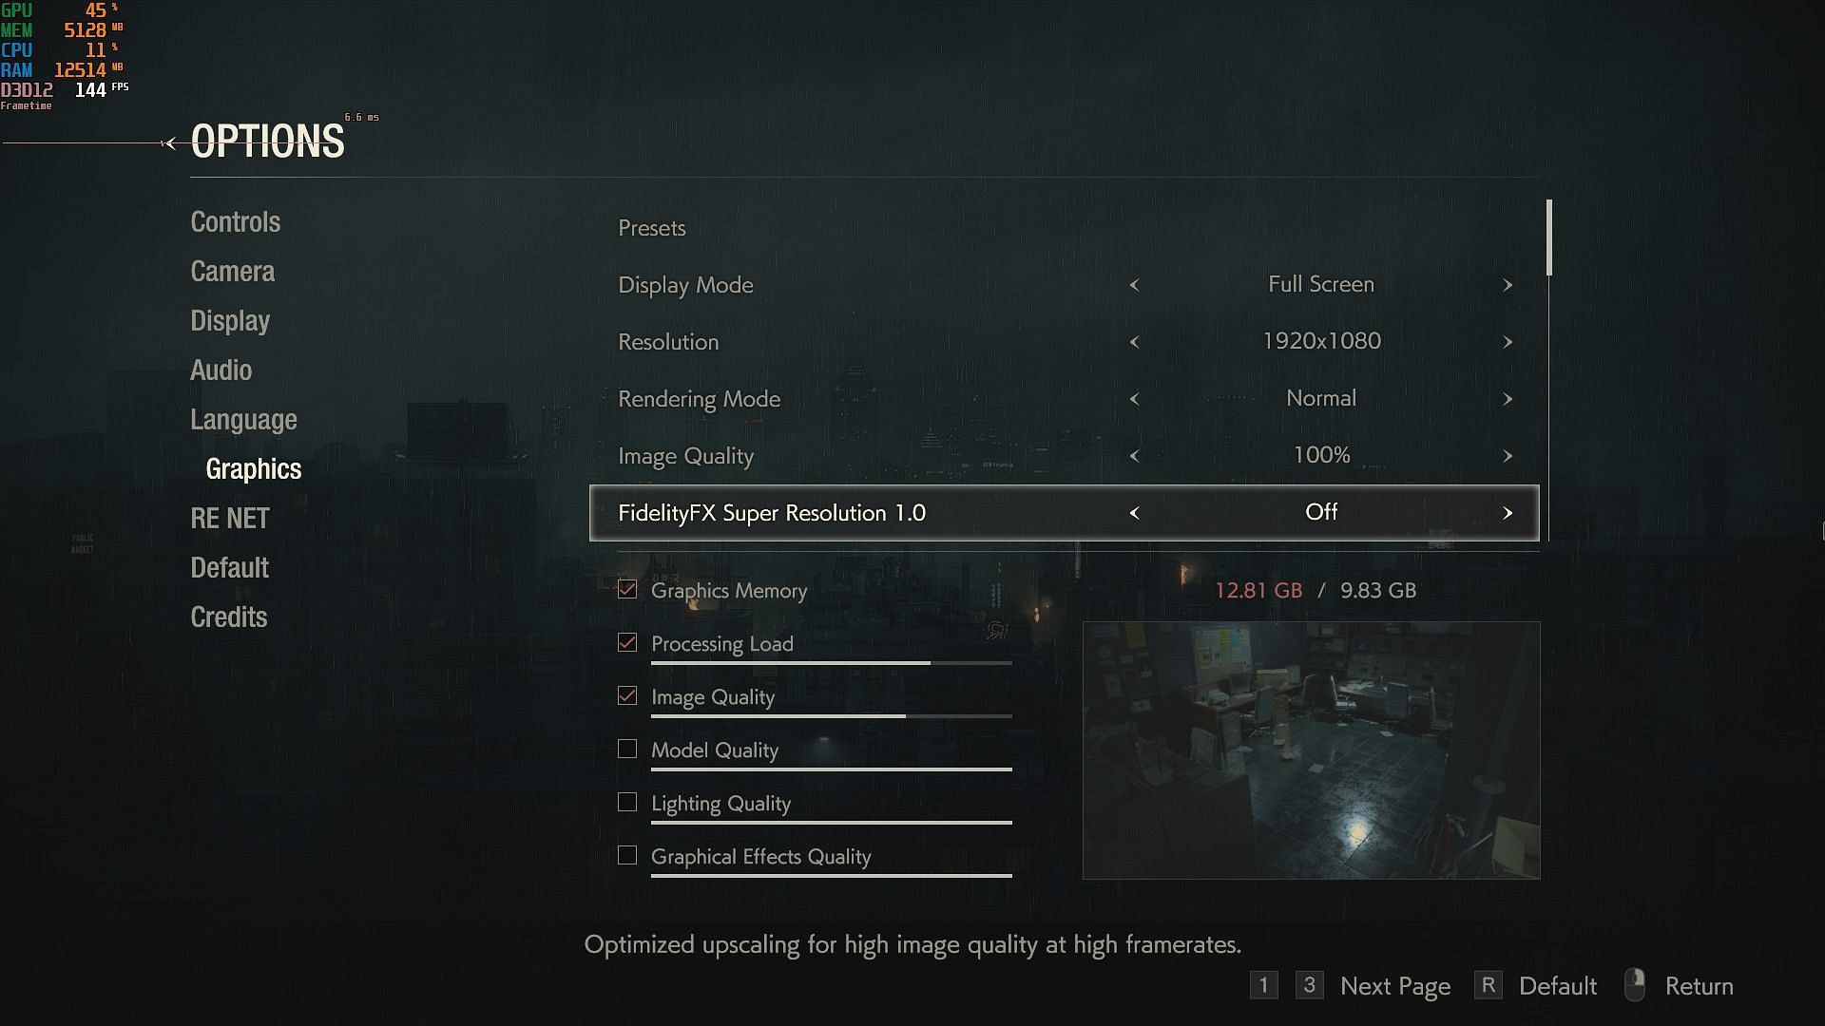Enable the Model Quality checkbox
This screenshot has height=1026, width=1825.
625,750
